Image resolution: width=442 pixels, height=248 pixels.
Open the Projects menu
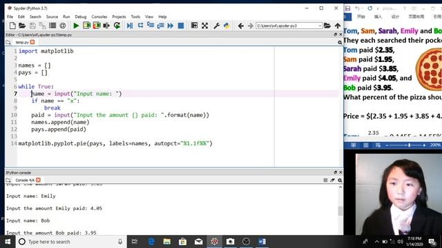(x=119, y=17)
